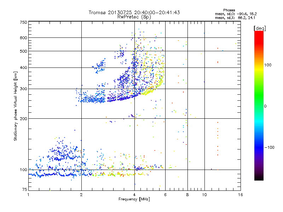The width and height of the screenshot is (283, 212).
Task: Click the '600' y-axis tick label
Action: (x=23, y=38)
